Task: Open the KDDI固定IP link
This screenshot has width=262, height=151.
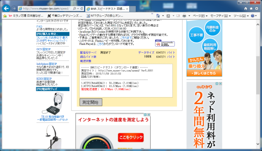Action: [44, 78]
